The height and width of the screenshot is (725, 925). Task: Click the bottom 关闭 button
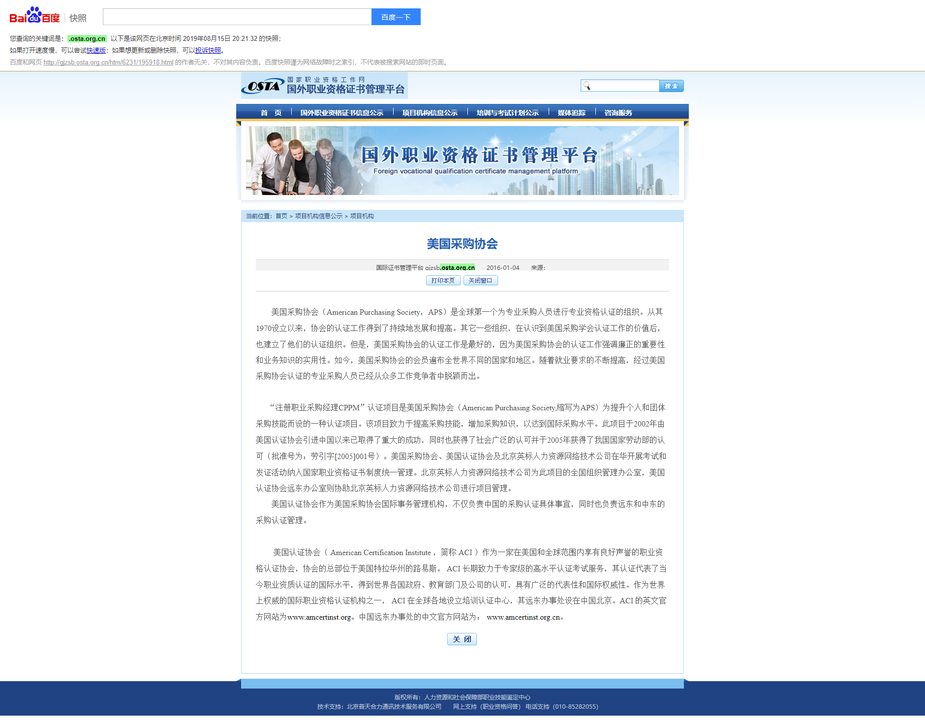[462, 639]
